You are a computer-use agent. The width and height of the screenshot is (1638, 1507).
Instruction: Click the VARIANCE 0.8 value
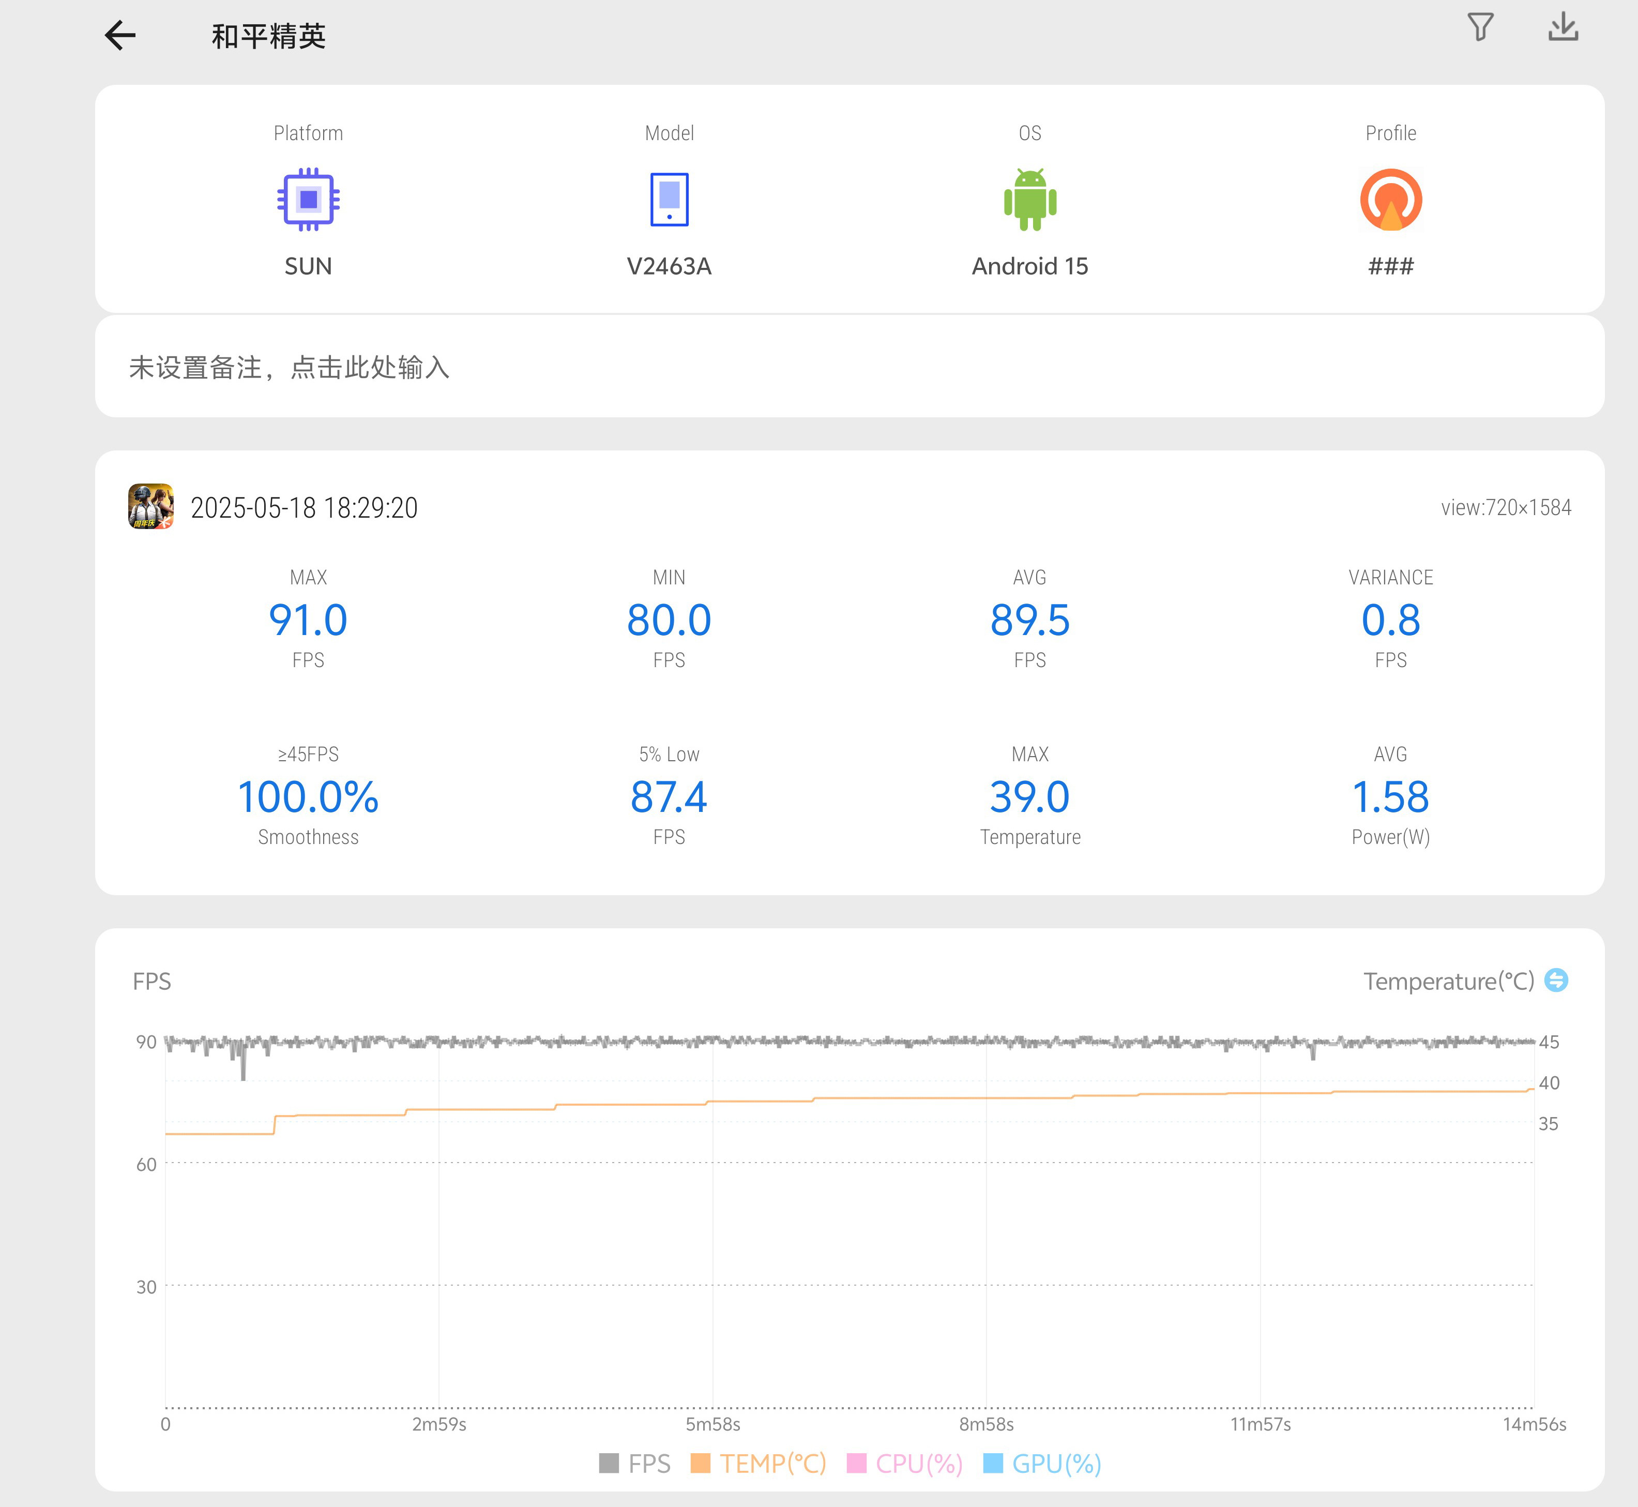[1391, 620]
